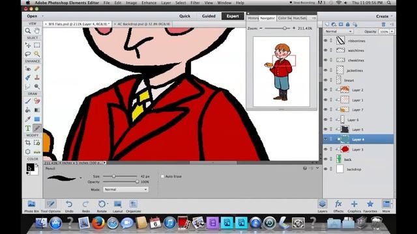The image size is (417, 234).
Task: Open the layer Opacity dropdown arrow
Action: coord(392,32)
